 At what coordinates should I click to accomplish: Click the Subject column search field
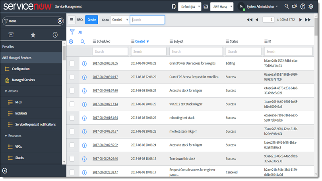point(196,51)
